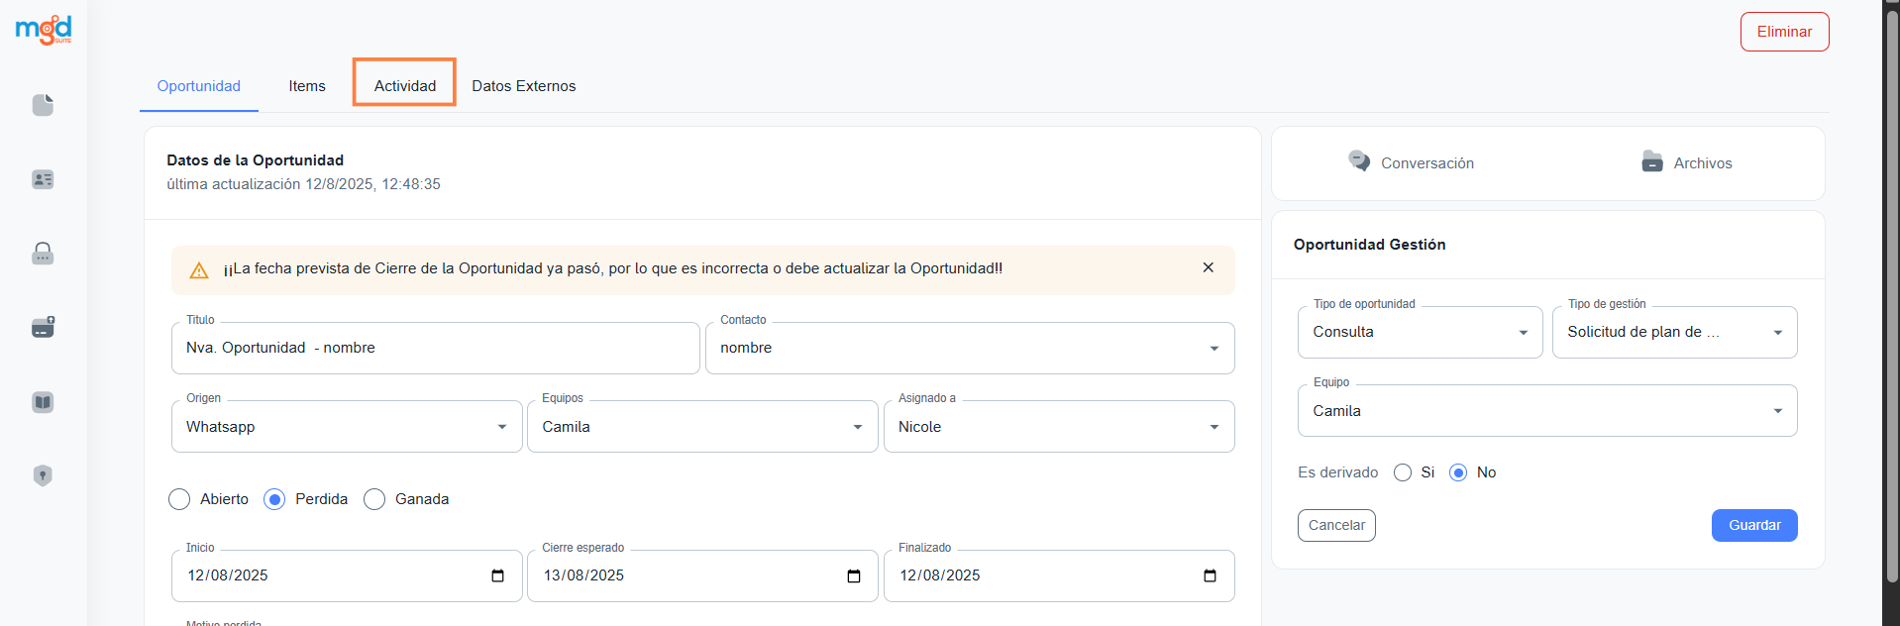Screen dimensions: 1900x626
Task: Open the Datos Externos tab
Action: coord(523,86)
